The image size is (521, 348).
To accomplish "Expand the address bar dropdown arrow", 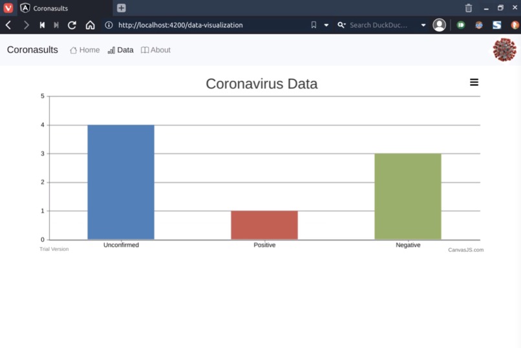I will [x=326, y=25].
